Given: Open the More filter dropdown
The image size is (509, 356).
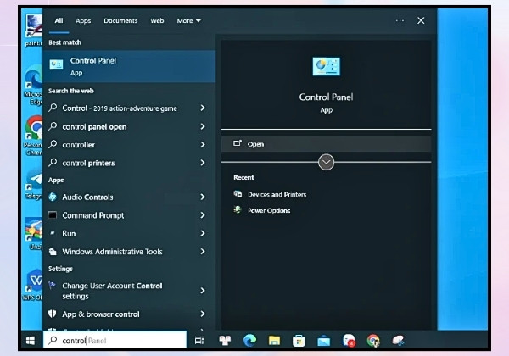Looking at the screenshot, I should tap(188, 20).
